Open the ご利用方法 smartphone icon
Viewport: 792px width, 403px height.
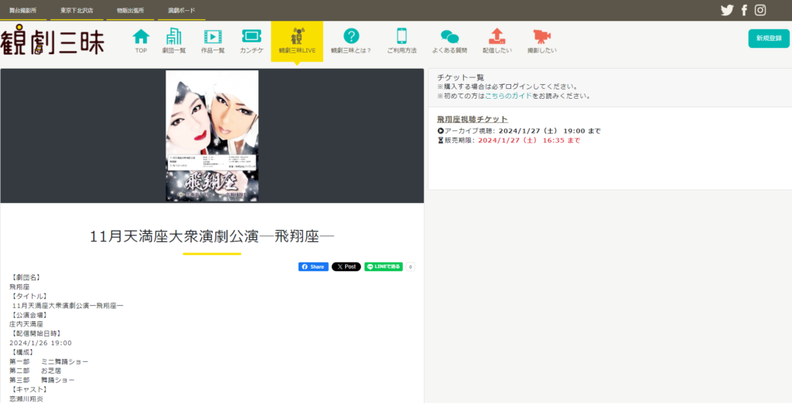click(x=401, y=37)
